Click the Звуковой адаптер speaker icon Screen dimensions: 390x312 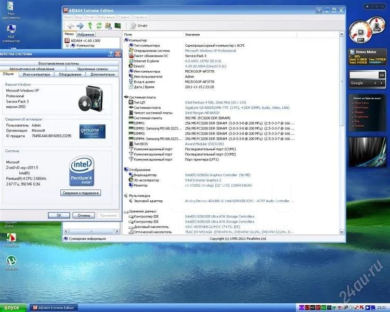(131, 201)
